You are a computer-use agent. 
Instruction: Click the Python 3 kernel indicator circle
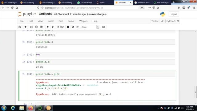pos(178,21)
